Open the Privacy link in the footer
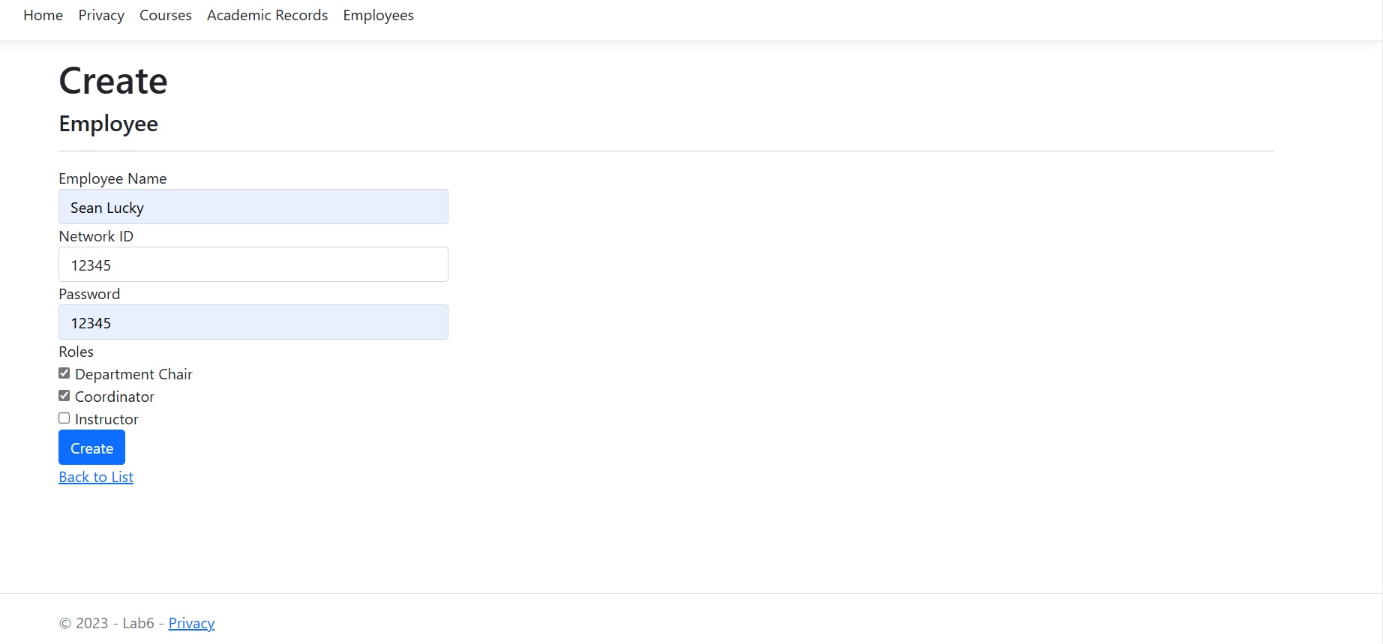The height and width of the screenshot is (644, 1383). tap(191, 623)
